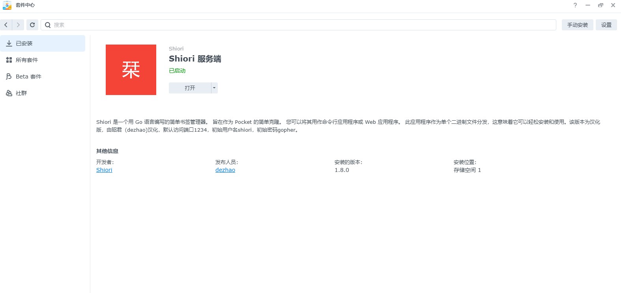Click the 安装位置: label
This screenshot has width=621, height=293.
pyautogui.click(x=465, y=162)
